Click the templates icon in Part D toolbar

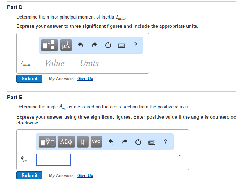pyautogui.click(x=50, y=45)
